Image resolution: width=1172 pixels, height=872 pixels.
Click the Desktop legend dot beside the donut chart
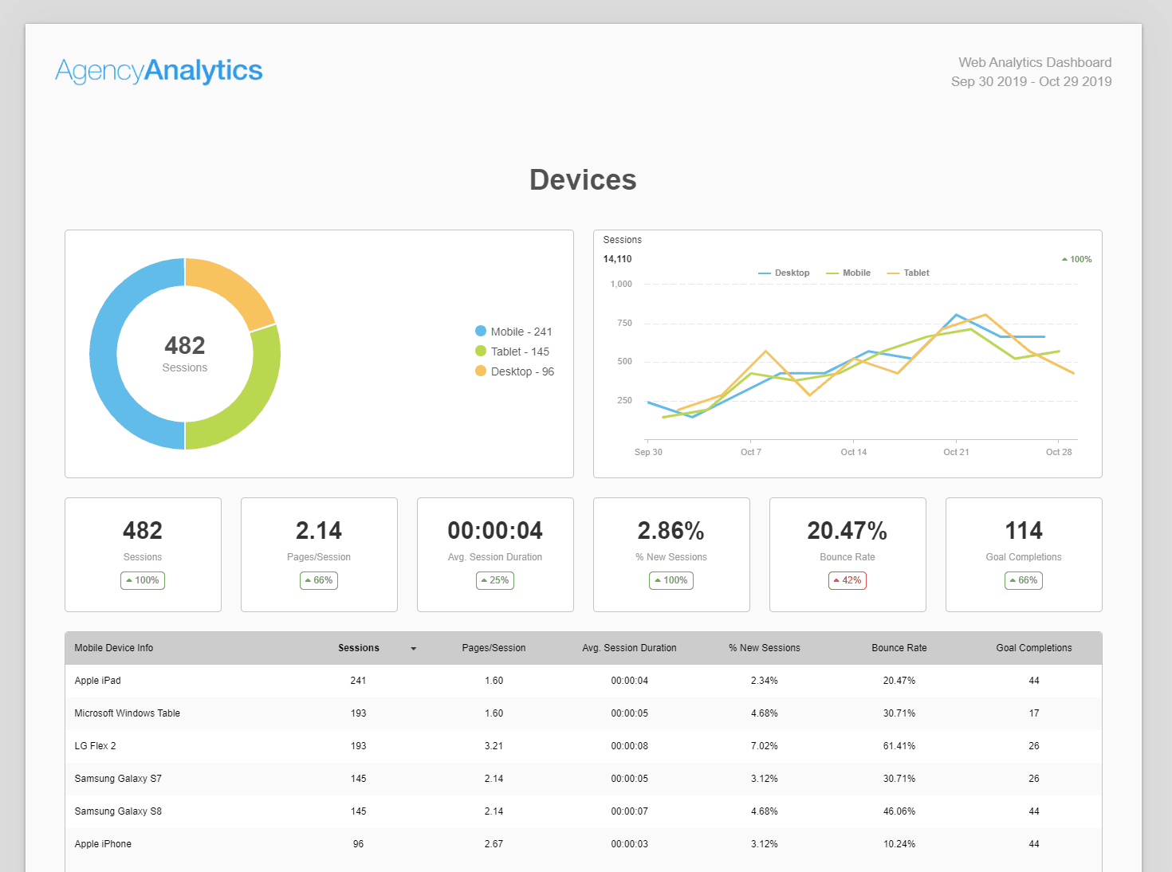(x=479, y=371)
